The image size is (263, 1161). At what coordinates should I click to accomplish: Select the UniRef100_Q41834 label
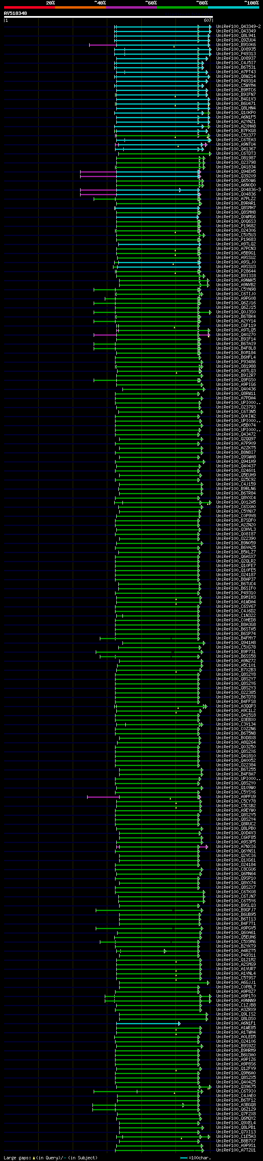[x=235, y=167]
